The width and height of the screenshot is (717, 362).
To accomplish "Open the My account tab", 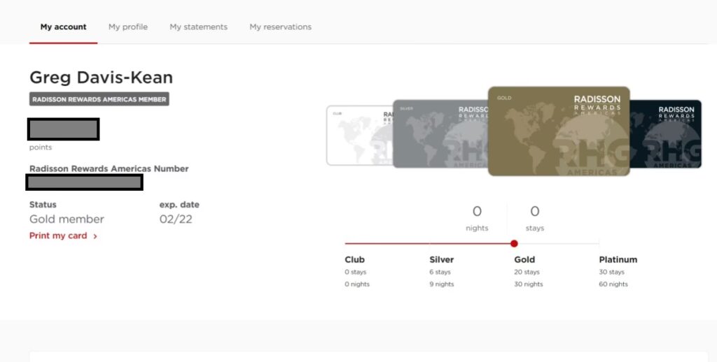I will (63, 27).
